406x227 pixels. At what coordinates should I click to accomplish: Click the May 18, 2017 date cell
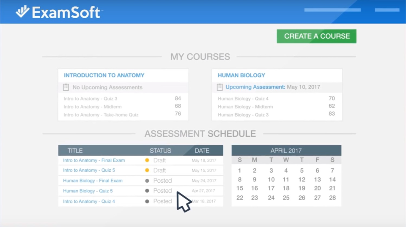click(x=204, y=160)
